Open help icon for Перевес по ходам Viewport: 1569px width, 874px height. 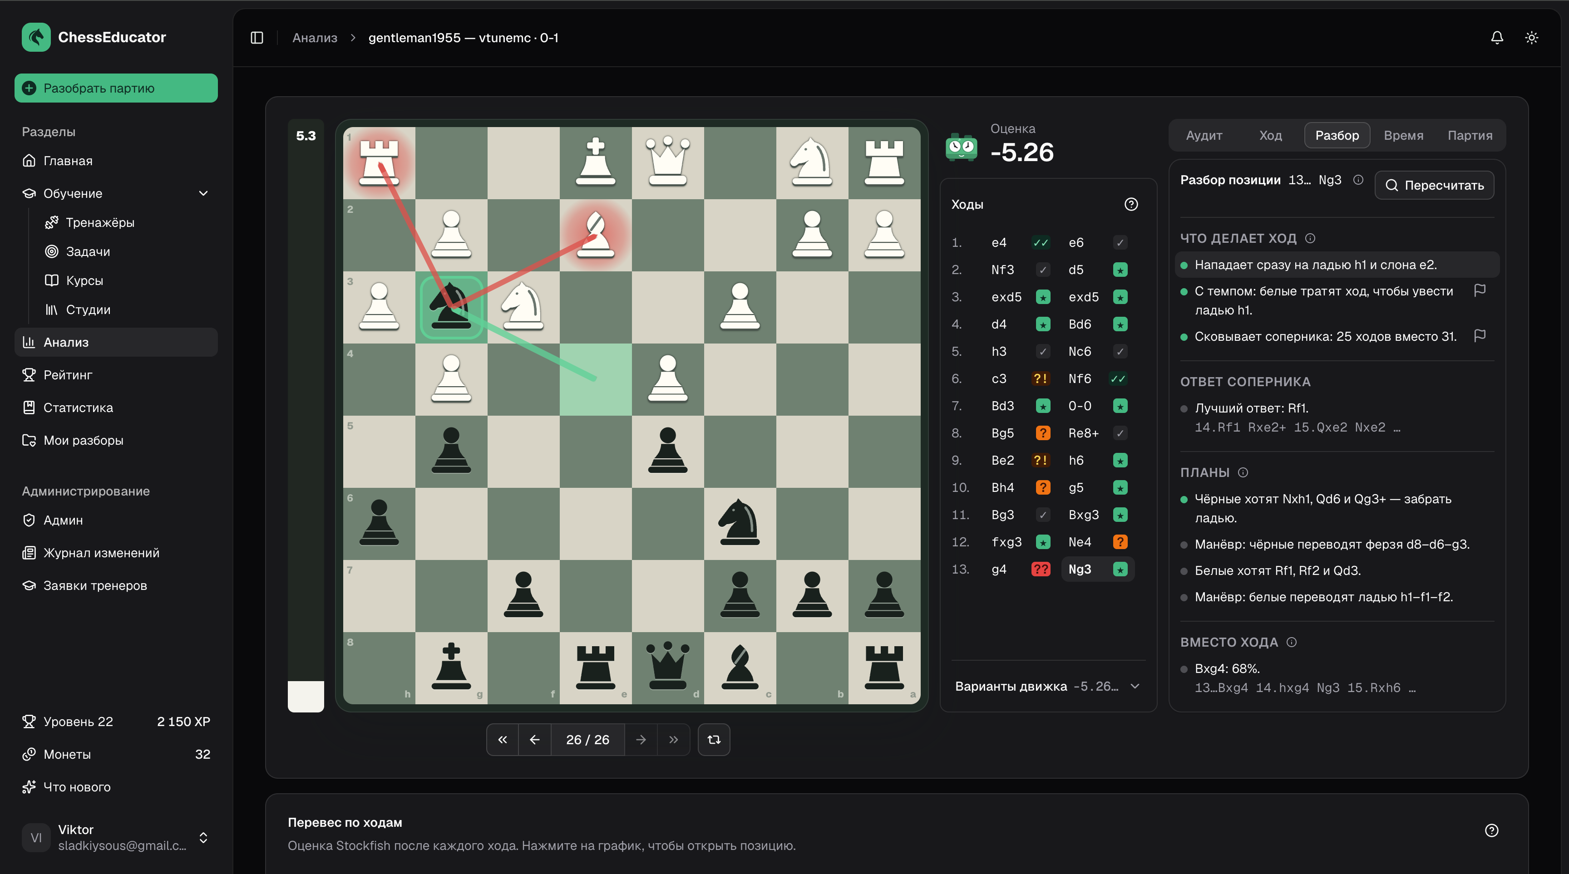click(1491, 831)
